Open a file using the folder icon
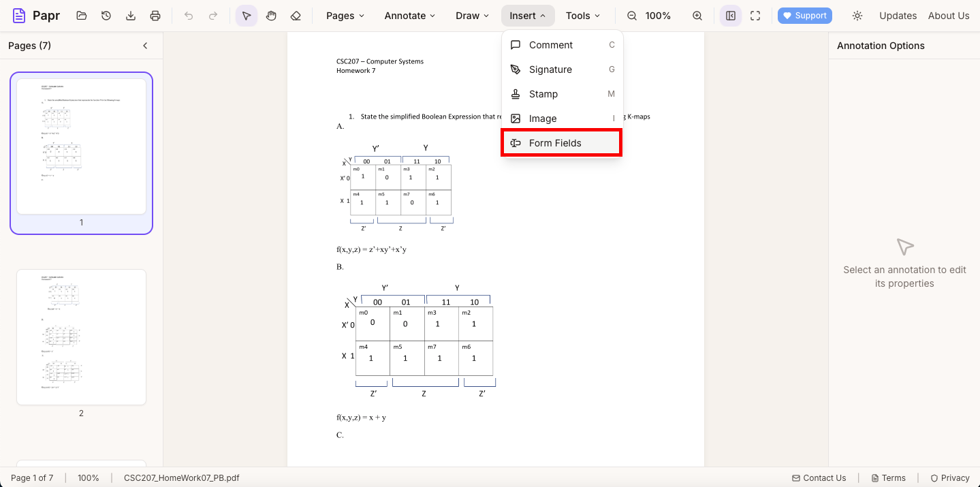Screen dimensions: 980x487 tap(81, 15)
